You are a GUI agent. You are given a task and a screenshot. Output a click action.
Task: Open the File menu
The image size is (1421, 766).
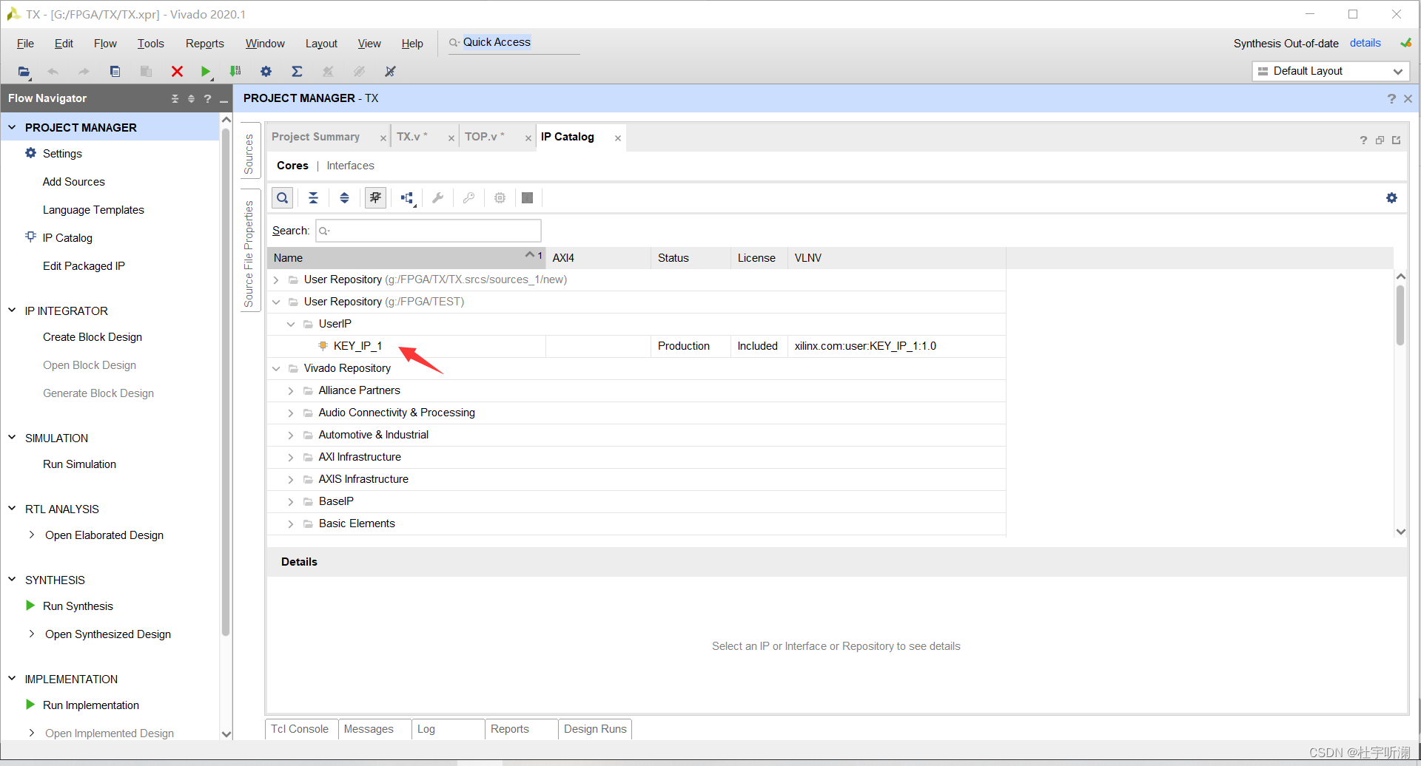point(25,44)
